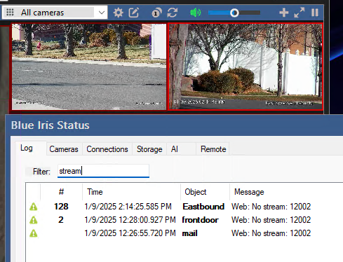Viewport: 343px width, 262px height.
Task: Click the Blue Iris Status title bar
Action: click(174, 125)
